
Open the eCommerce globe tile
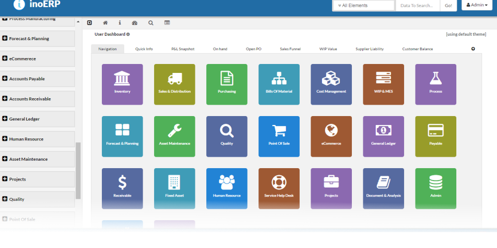pyautogui.click(x=331, y=136)
